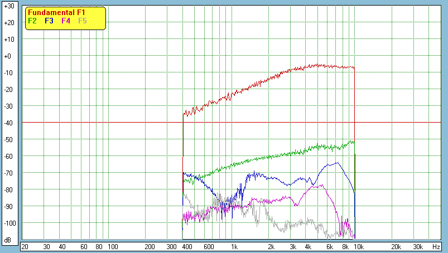
Task: Click the dB unit label on vertical axis
Action: (8, 240)
